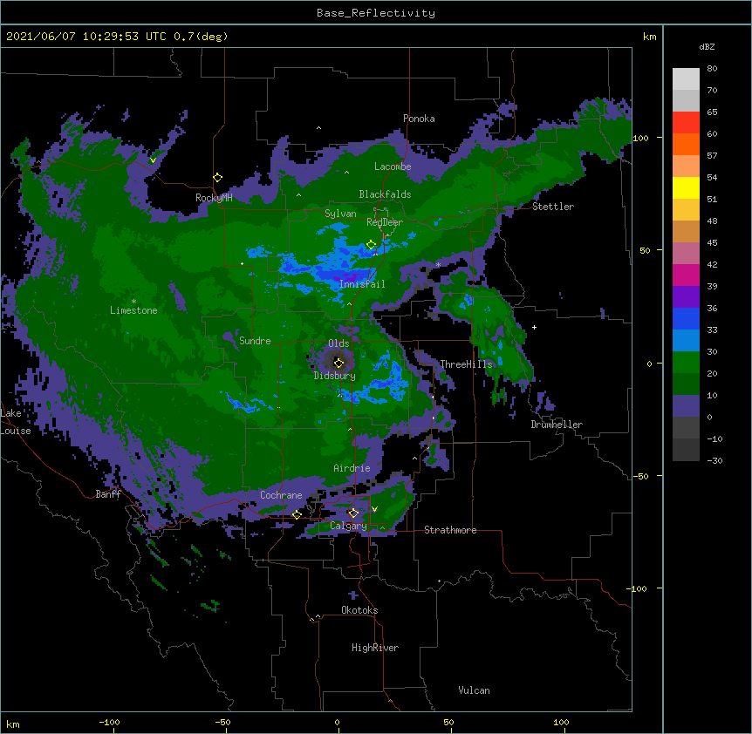Select the 65 dBZ red legend swatch
Image resolution: width=752 pixels, height=734 pixels.
coord(686,123)
